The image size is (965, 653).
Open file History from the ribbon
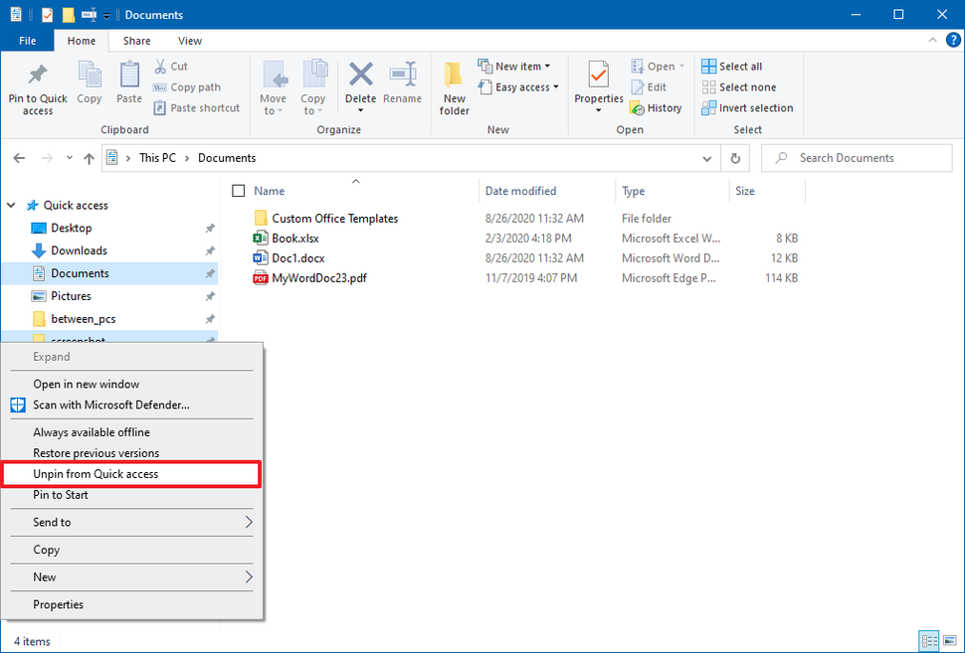[657, 107]
